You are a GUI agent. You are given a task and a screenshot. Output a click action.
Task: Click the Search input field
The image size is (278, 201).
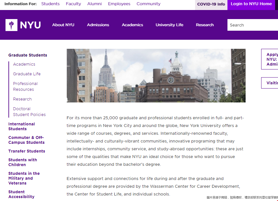coord(252,25)
